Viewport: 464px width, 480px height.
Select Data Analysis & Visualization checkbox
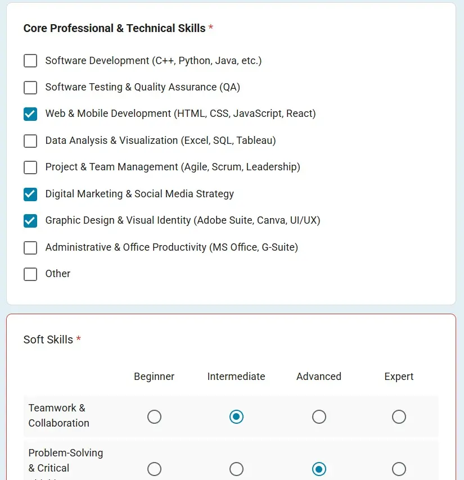pyautogui.click(x=30, y=141)
